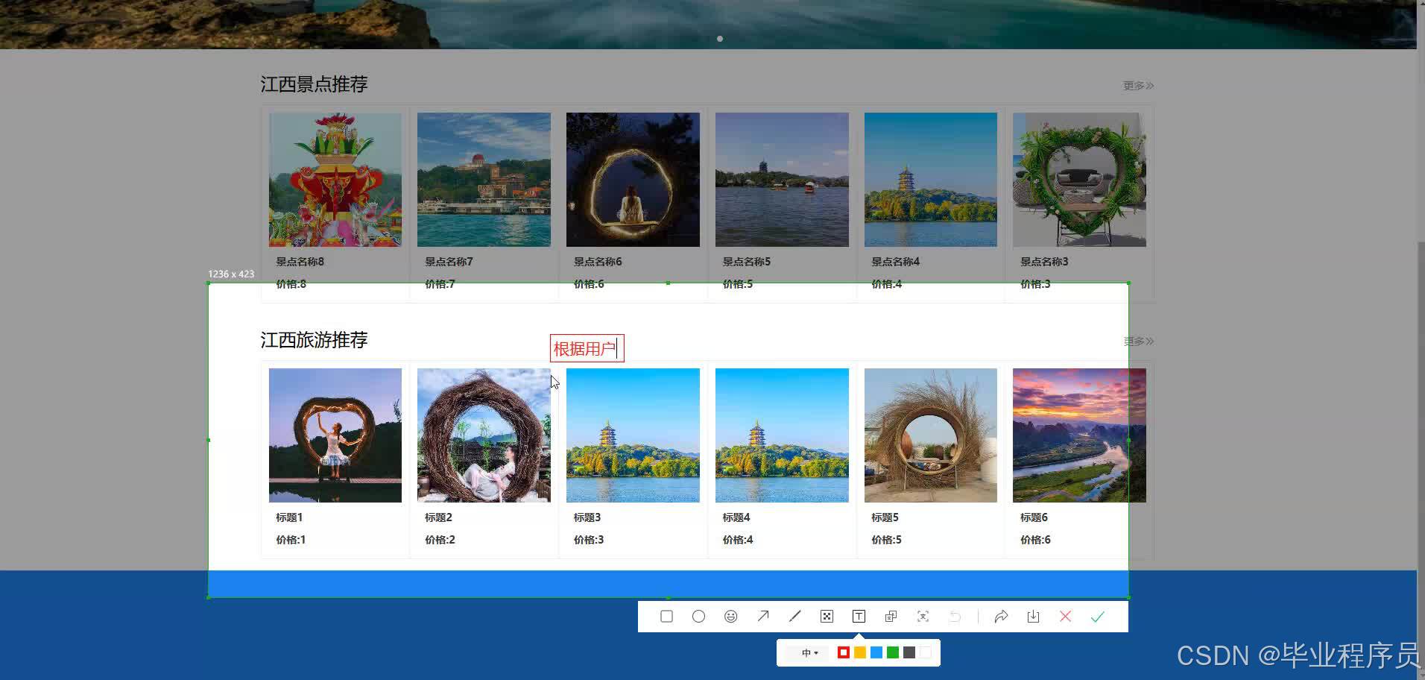Select the arrow drawing tool
Viewport: 1425px width, 680px height.
click(763, 617)
